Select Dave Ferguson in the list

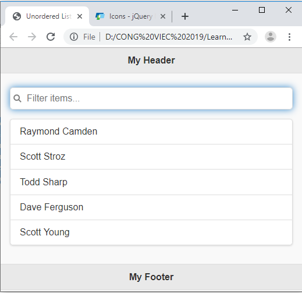pyautogui.click(x=151, y=207)
